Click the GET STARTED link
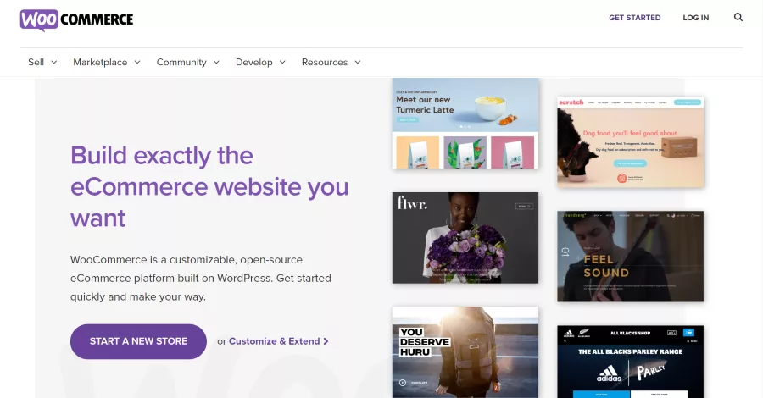763x398 pixels. click(634, 18)
